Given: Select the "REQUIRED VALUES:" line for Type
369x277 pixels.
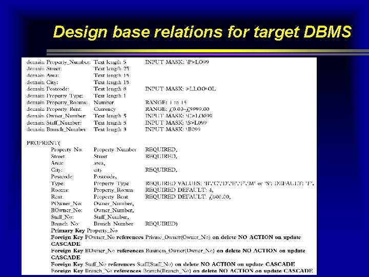Looking at the screenshot, I should tap(230, 184).
